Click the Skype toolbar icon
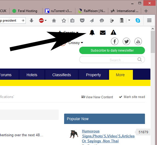 click(138, 20)
